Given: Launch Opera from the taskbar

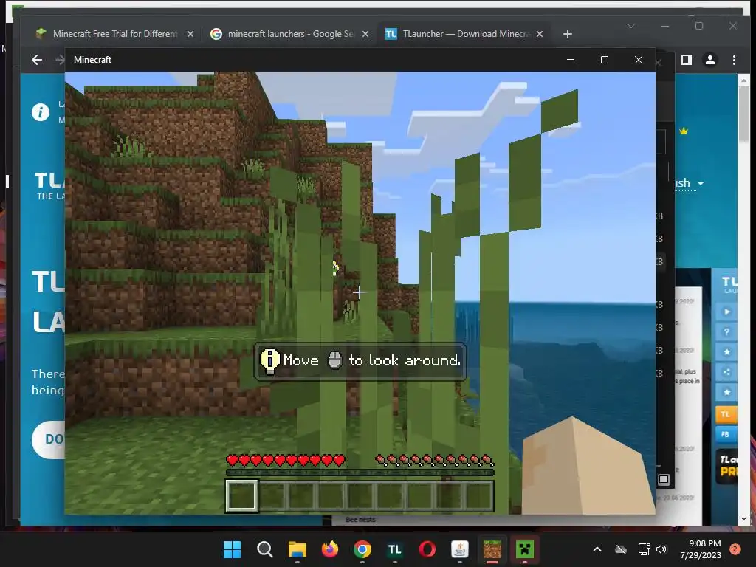Looking at the screenshot, I should click(x=427, y=549).
